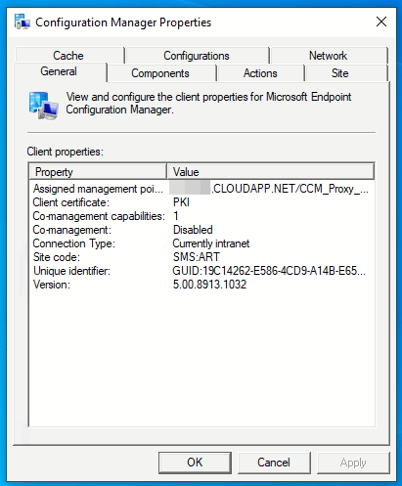The height and width of the screenshot is (486, 402).
Task: Select the Co-management: property row
Action: coord(201,230)
